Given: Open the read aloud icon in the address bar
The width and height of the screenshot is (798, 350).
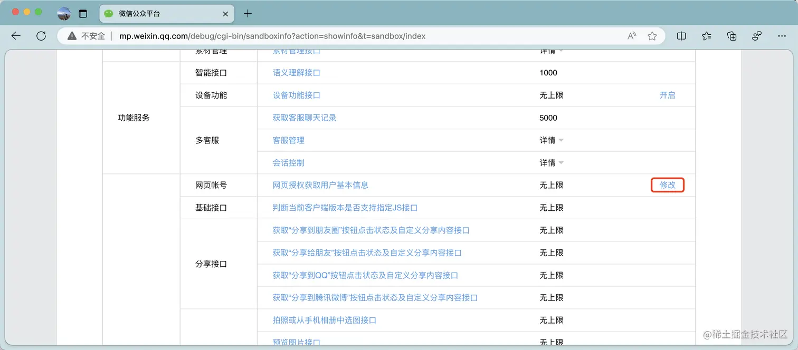Looking at the screenshot, I should 631,36.
